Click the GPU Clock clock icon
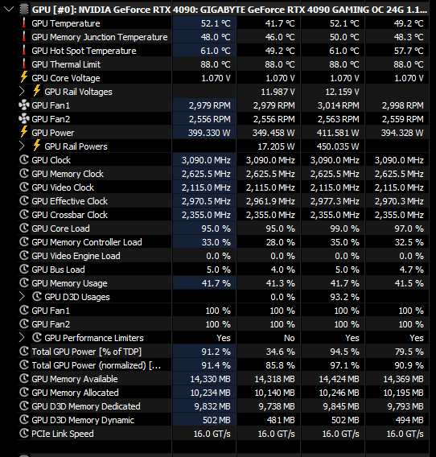This screenshot has width=436, height=457. pos(24,160)
